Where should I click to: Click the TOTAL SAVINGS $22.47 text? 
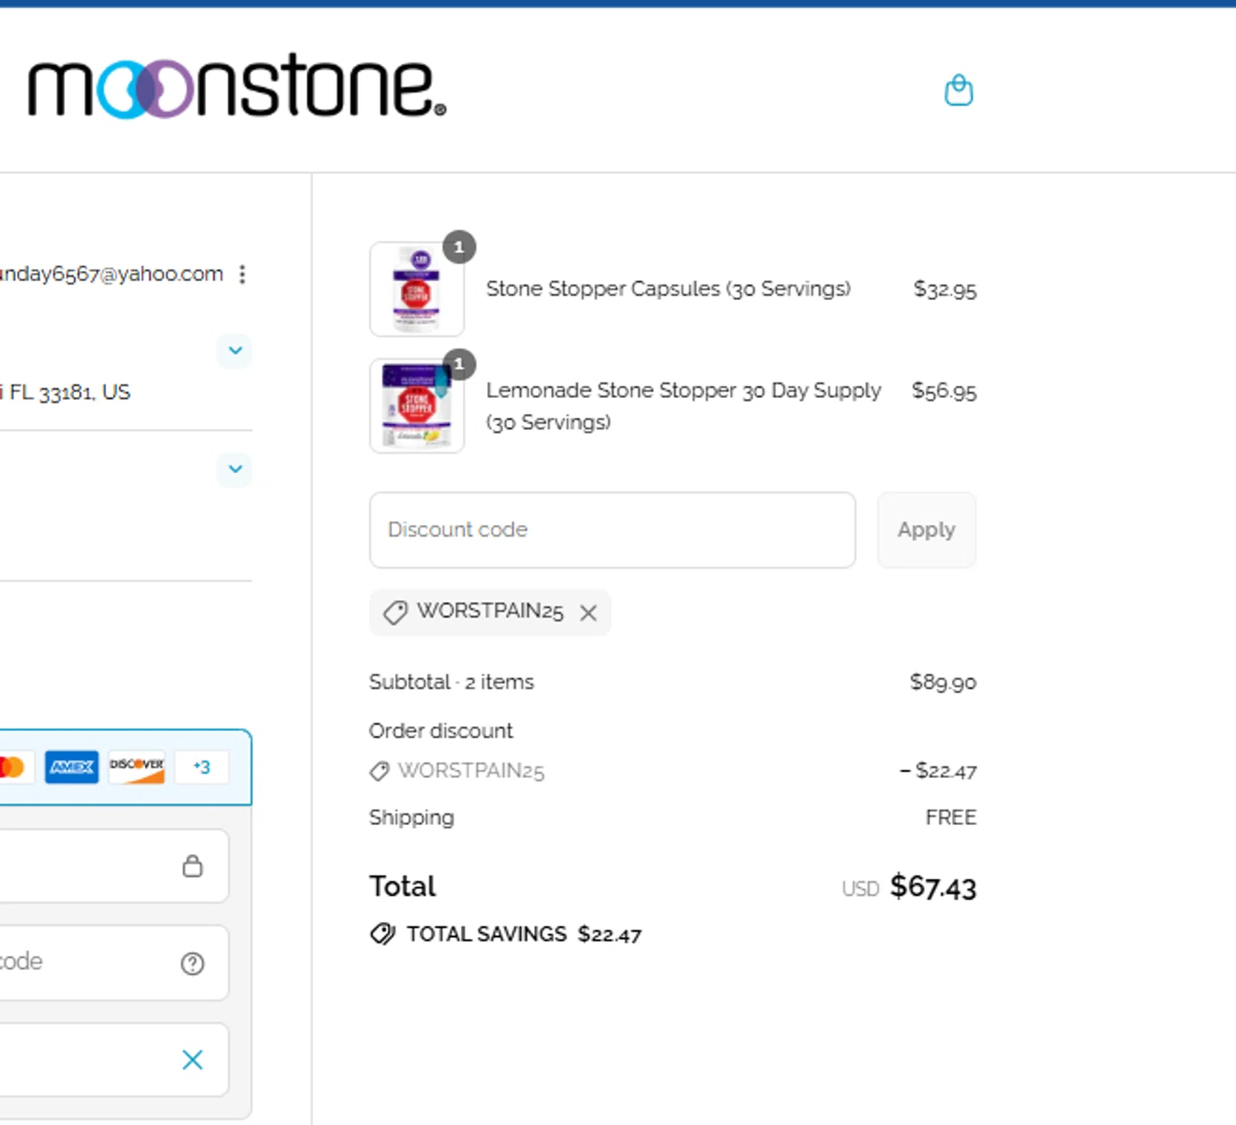523,935
